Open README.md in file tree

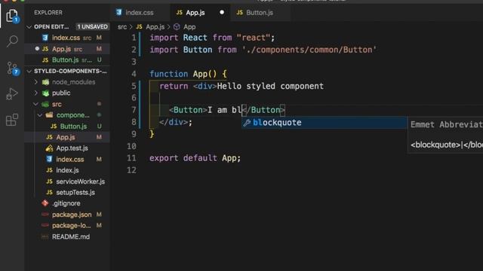pos(67,237)
